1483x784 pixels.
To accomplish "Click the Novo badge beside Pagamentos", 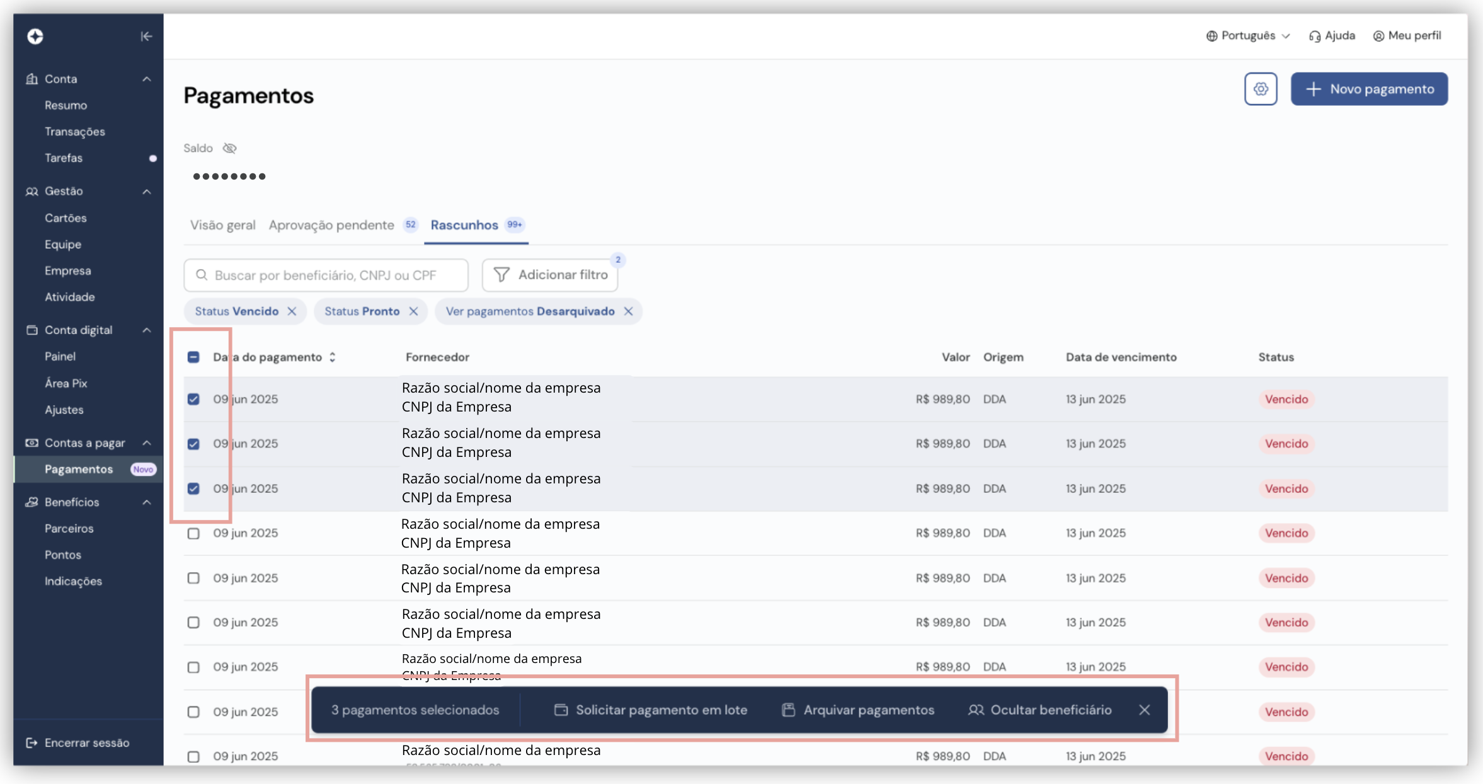I will pyautogui.click(x=143, y=470).
